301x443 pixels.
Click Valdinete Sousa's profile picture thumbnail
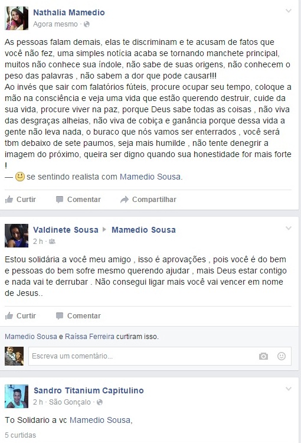coord(17,236)
